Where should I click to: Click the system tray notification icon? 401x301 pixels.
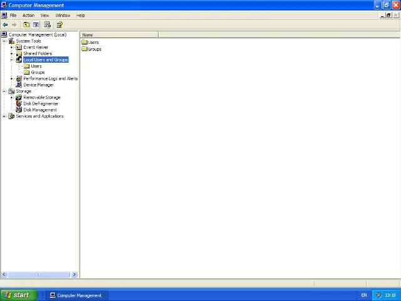pyautogui.click(x=378, y=295)
